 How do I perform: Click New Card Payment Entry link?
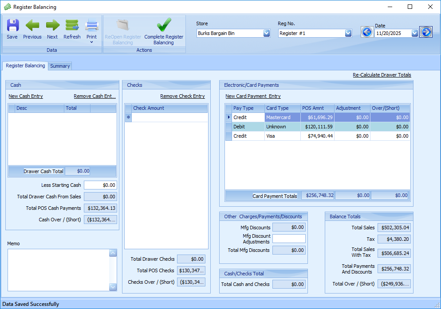(253, 96)
